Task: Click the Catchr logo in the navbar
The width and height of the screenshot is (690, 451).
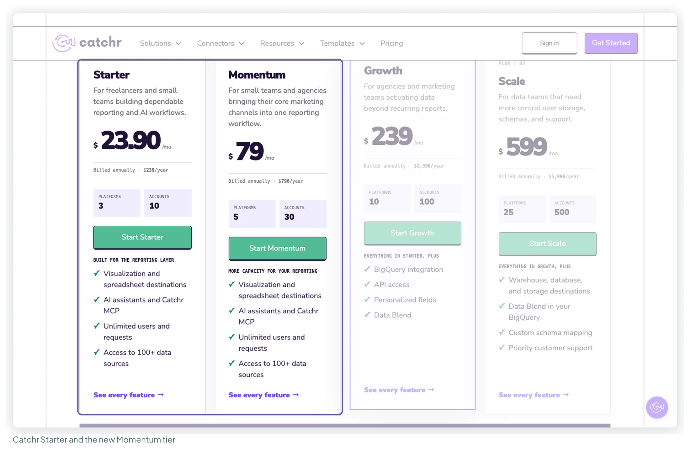Action: (87, 43)
